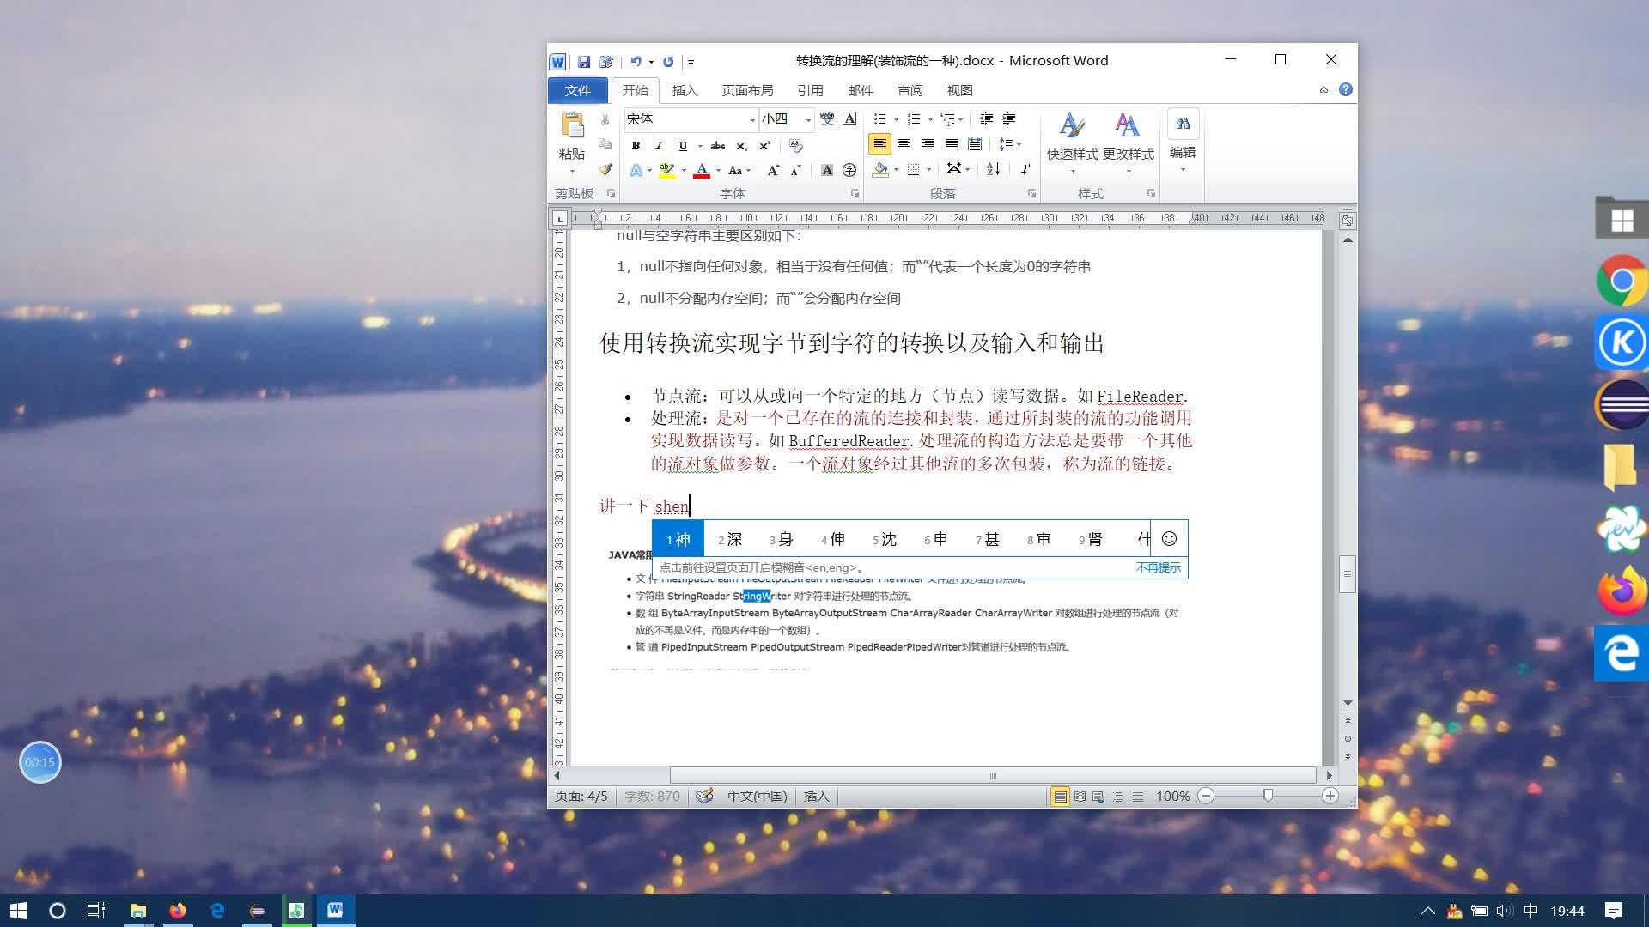Toggle align text right
This screenshot has width=1649, height=927.
pyautogui.click(x=928, y=144)
